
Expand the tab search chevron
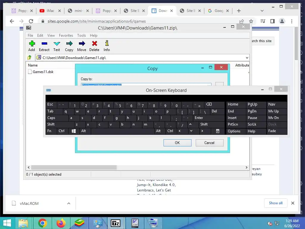coord(262,11)
